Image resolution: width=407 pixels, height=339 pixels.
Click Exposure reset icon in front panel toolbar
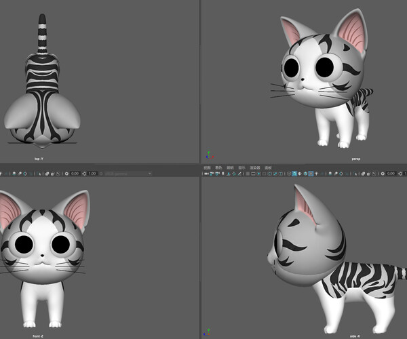click(66, 174)
